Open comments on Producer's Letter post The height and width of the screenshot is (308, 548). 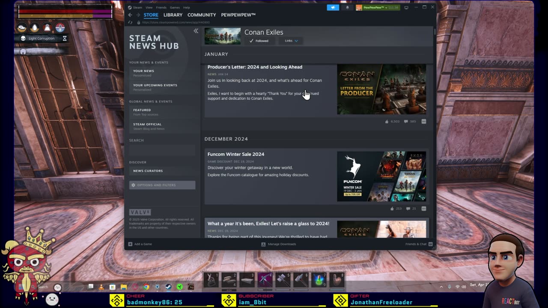pyautogui.click(x=410, y=121)
